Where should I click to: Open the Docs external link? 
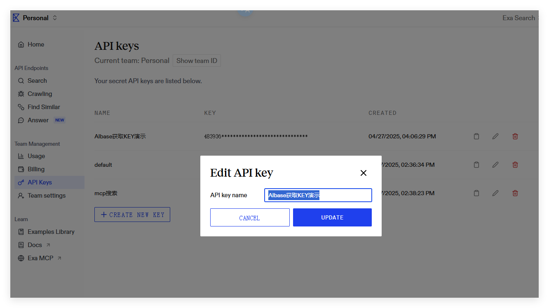click(x=35, y=245)
